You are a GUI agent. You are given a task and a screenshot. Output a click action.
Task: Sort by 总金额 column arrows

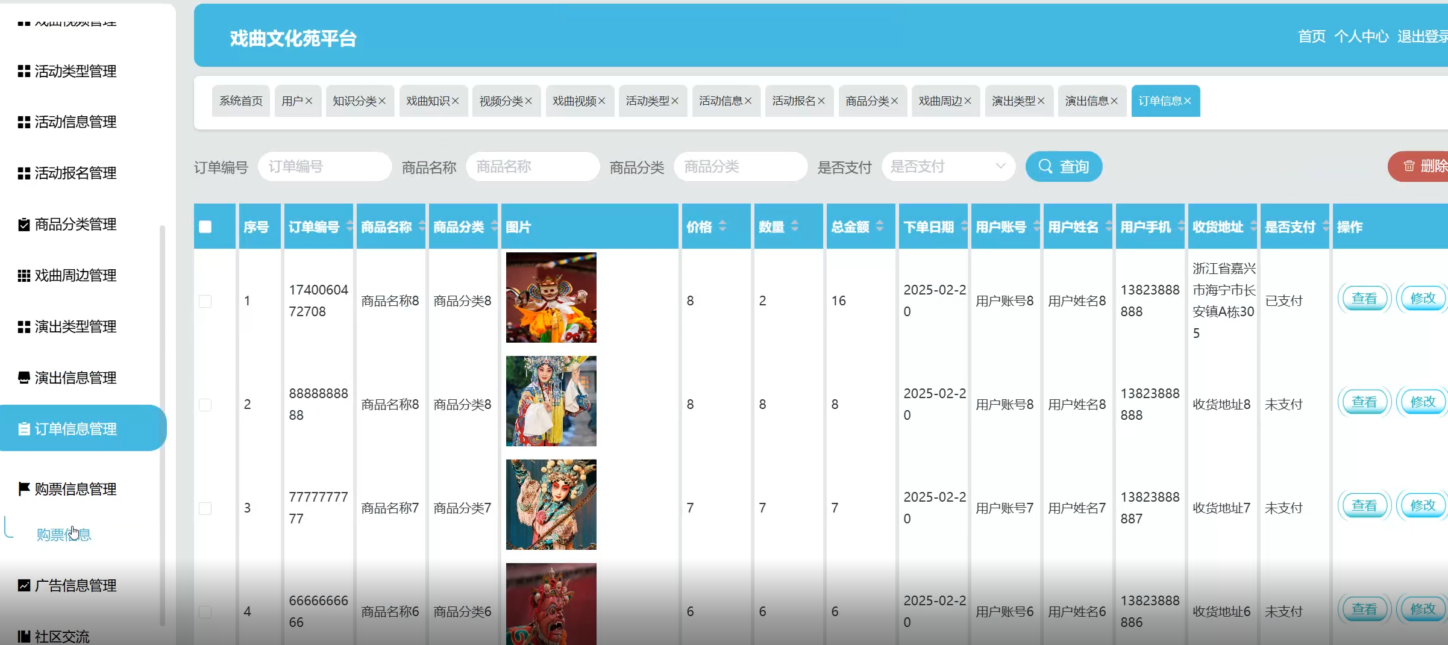[880, 226]
